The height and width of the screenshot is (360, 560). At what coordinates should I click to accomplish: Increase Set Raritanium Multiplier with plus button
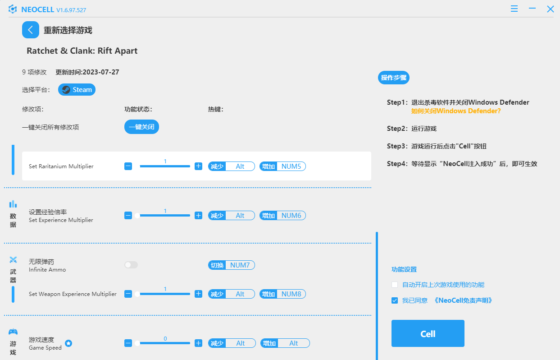198,166
